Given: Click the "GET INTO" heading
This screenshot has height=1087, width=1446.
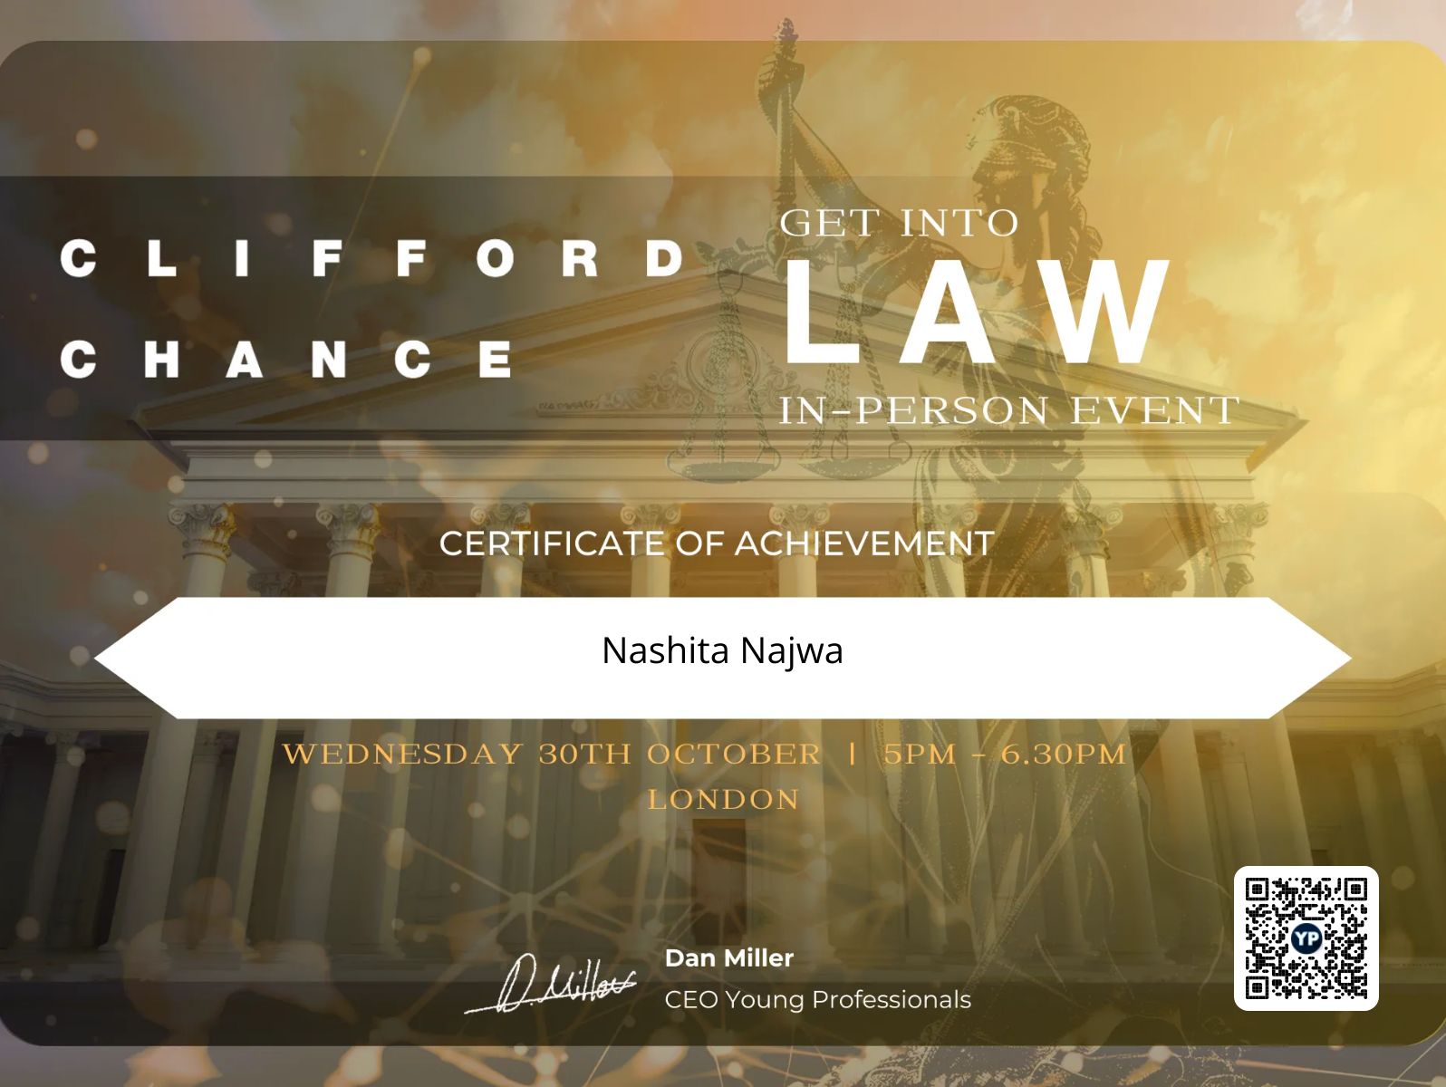Looking at the screenshot, I should pos(899,223).
